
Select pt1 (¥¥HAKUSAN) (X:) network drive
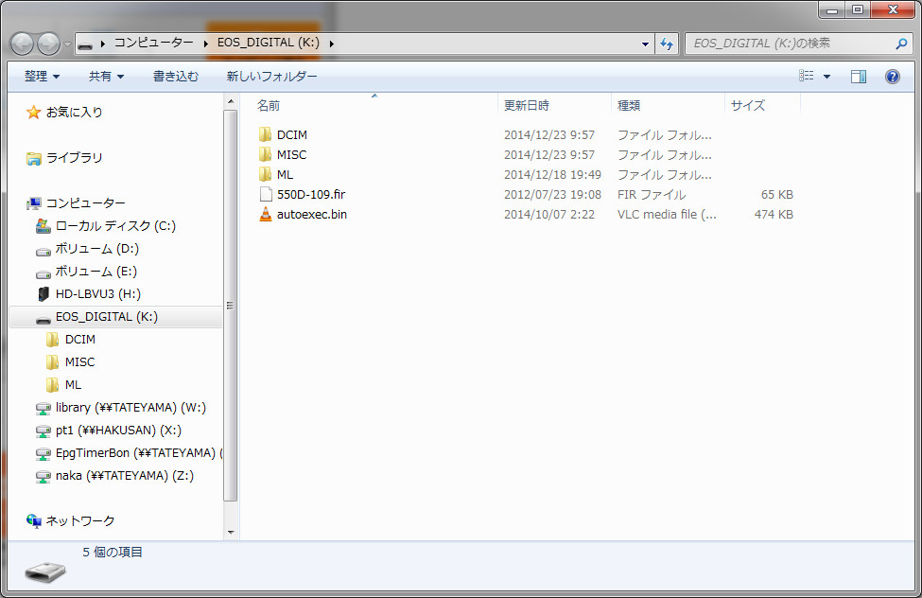click(x=118, y=431)
